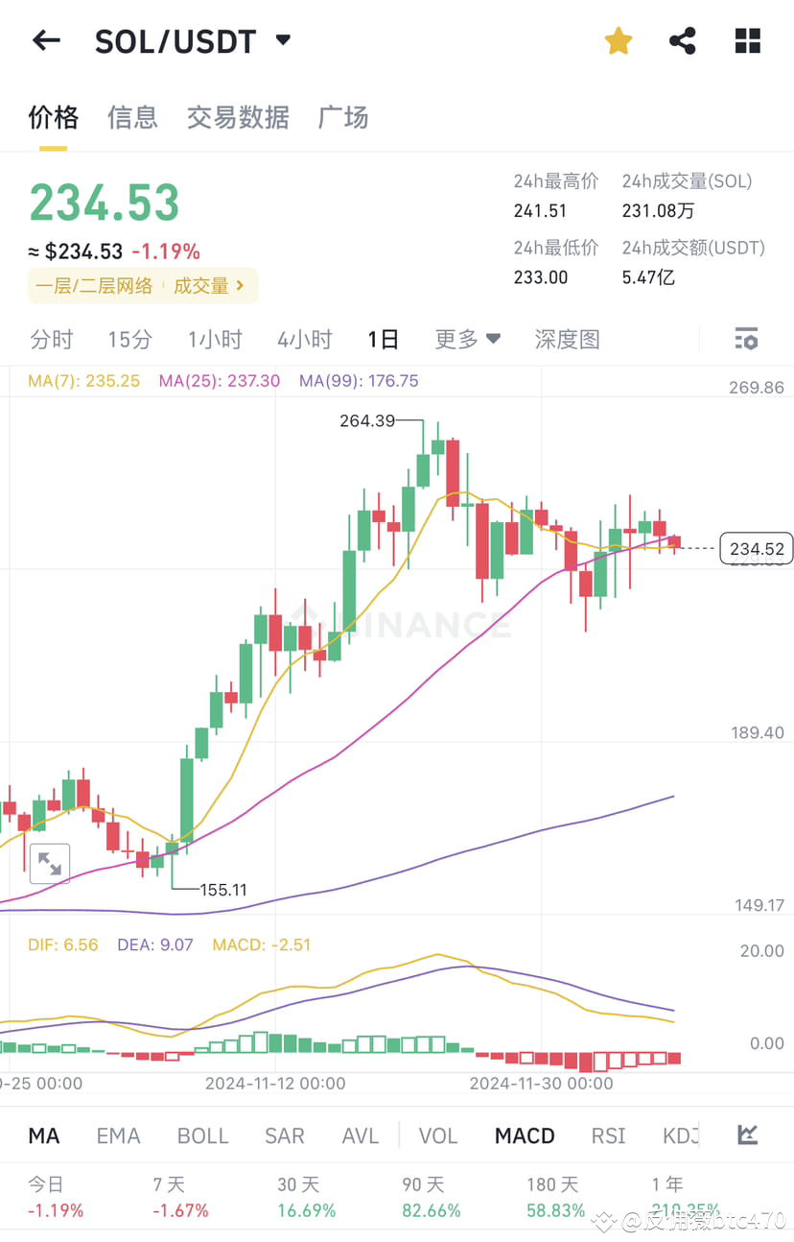Open the grid layout icon top right

[747, 40]
